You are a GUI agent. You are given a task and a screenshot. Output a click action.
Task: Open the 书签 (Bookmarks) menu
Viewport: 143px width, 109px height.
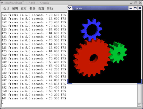[32, 9]
